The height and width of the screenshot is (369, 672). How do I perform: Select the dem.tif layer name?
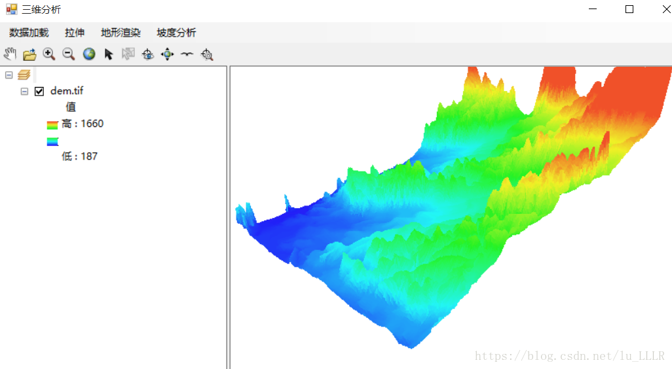[x=66, y=91]
